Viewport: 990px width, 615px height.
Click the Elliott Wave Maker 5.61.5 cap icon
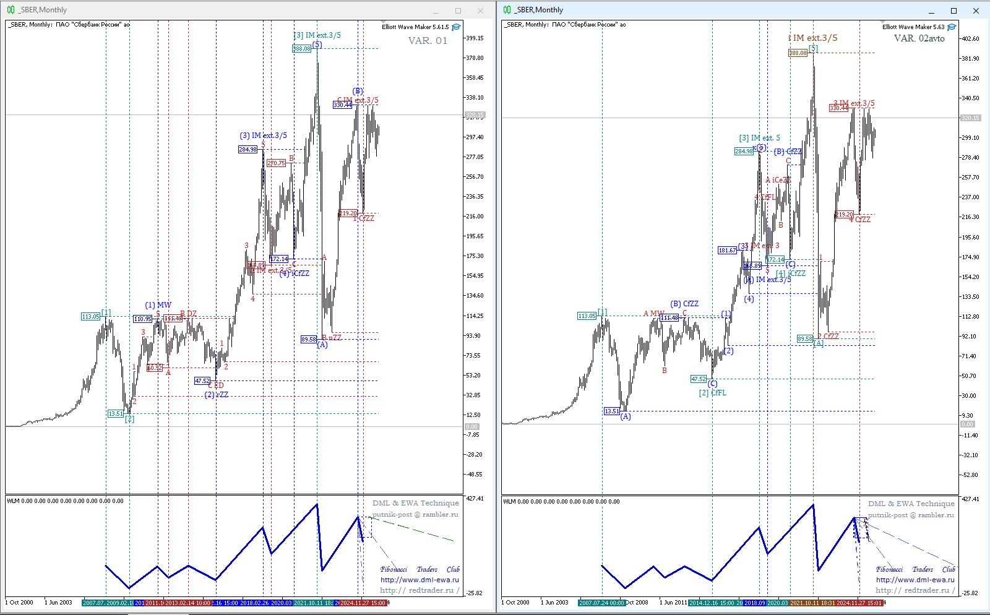(x=456, y=27)
